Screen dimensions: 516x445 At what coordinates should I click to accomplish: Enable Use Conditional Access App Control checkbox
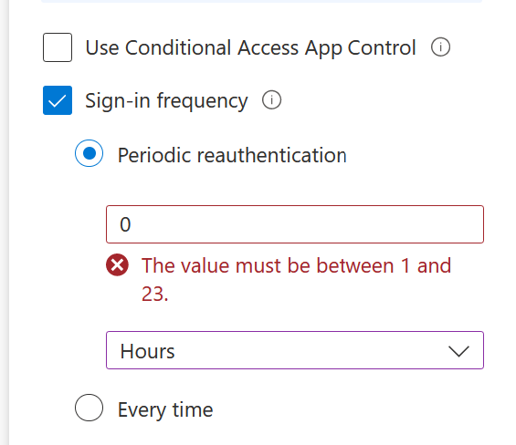tap(58, 47)
